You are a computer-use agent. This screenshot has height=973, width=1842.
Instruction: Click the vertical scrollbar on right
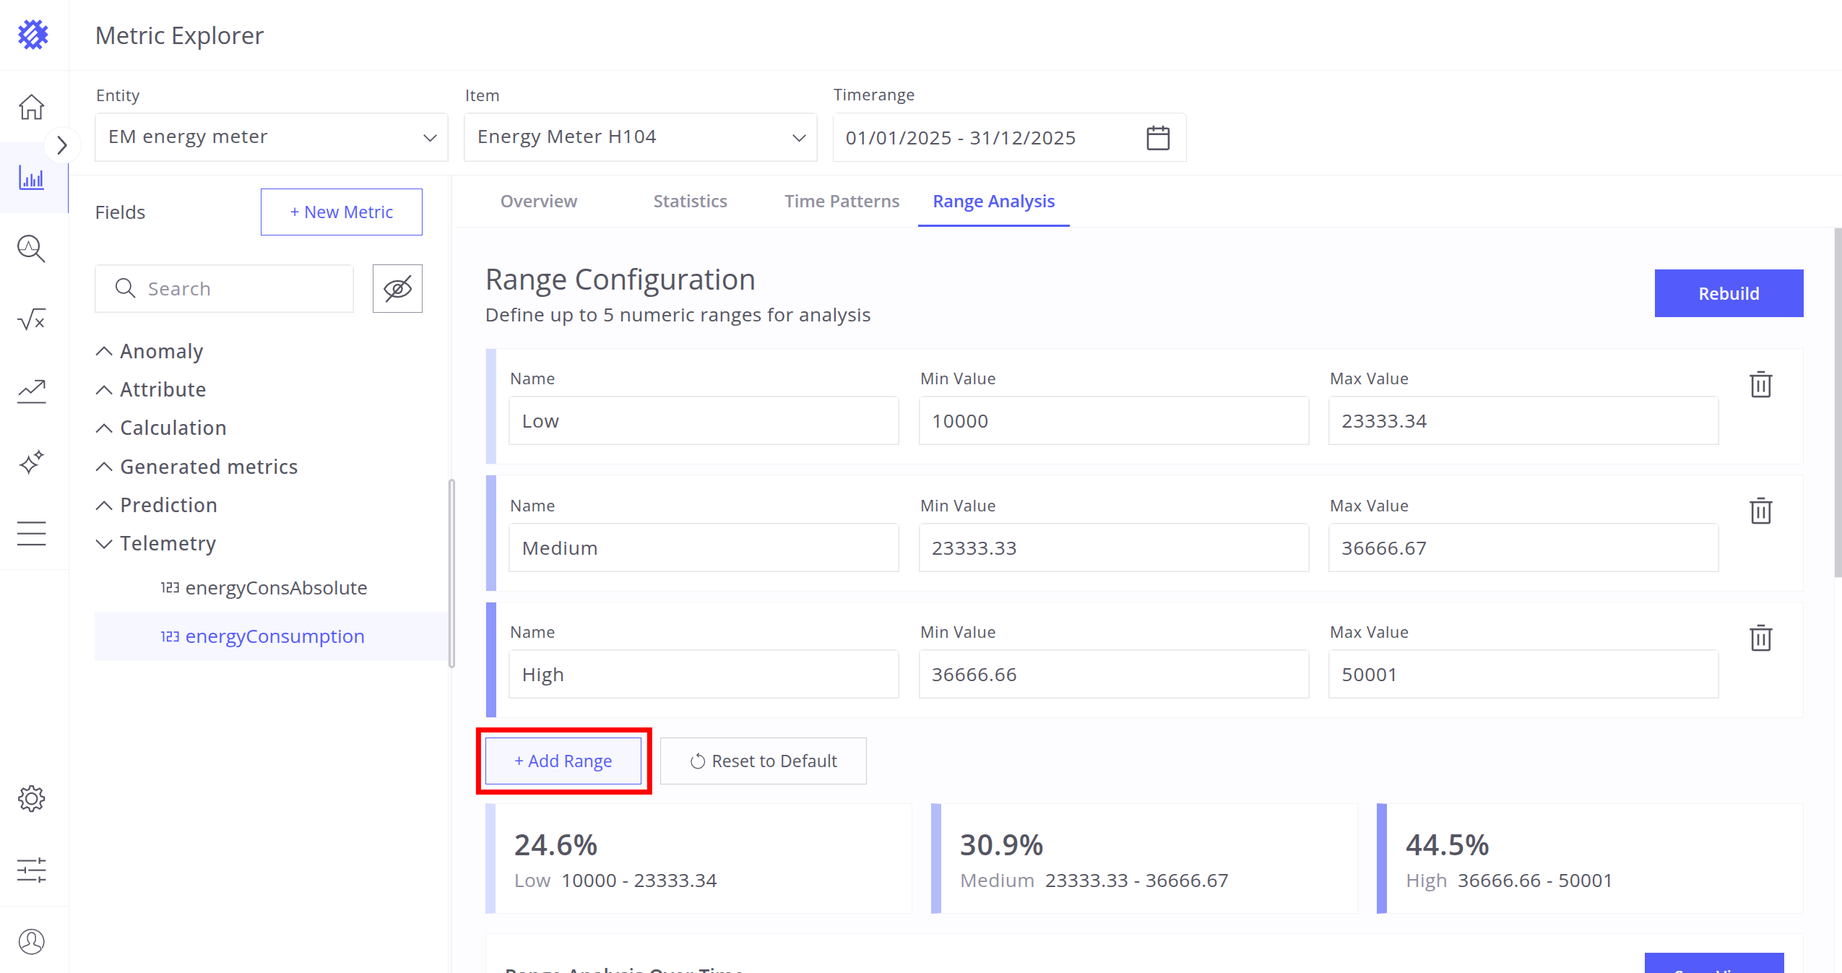(x=1837, y=403)
